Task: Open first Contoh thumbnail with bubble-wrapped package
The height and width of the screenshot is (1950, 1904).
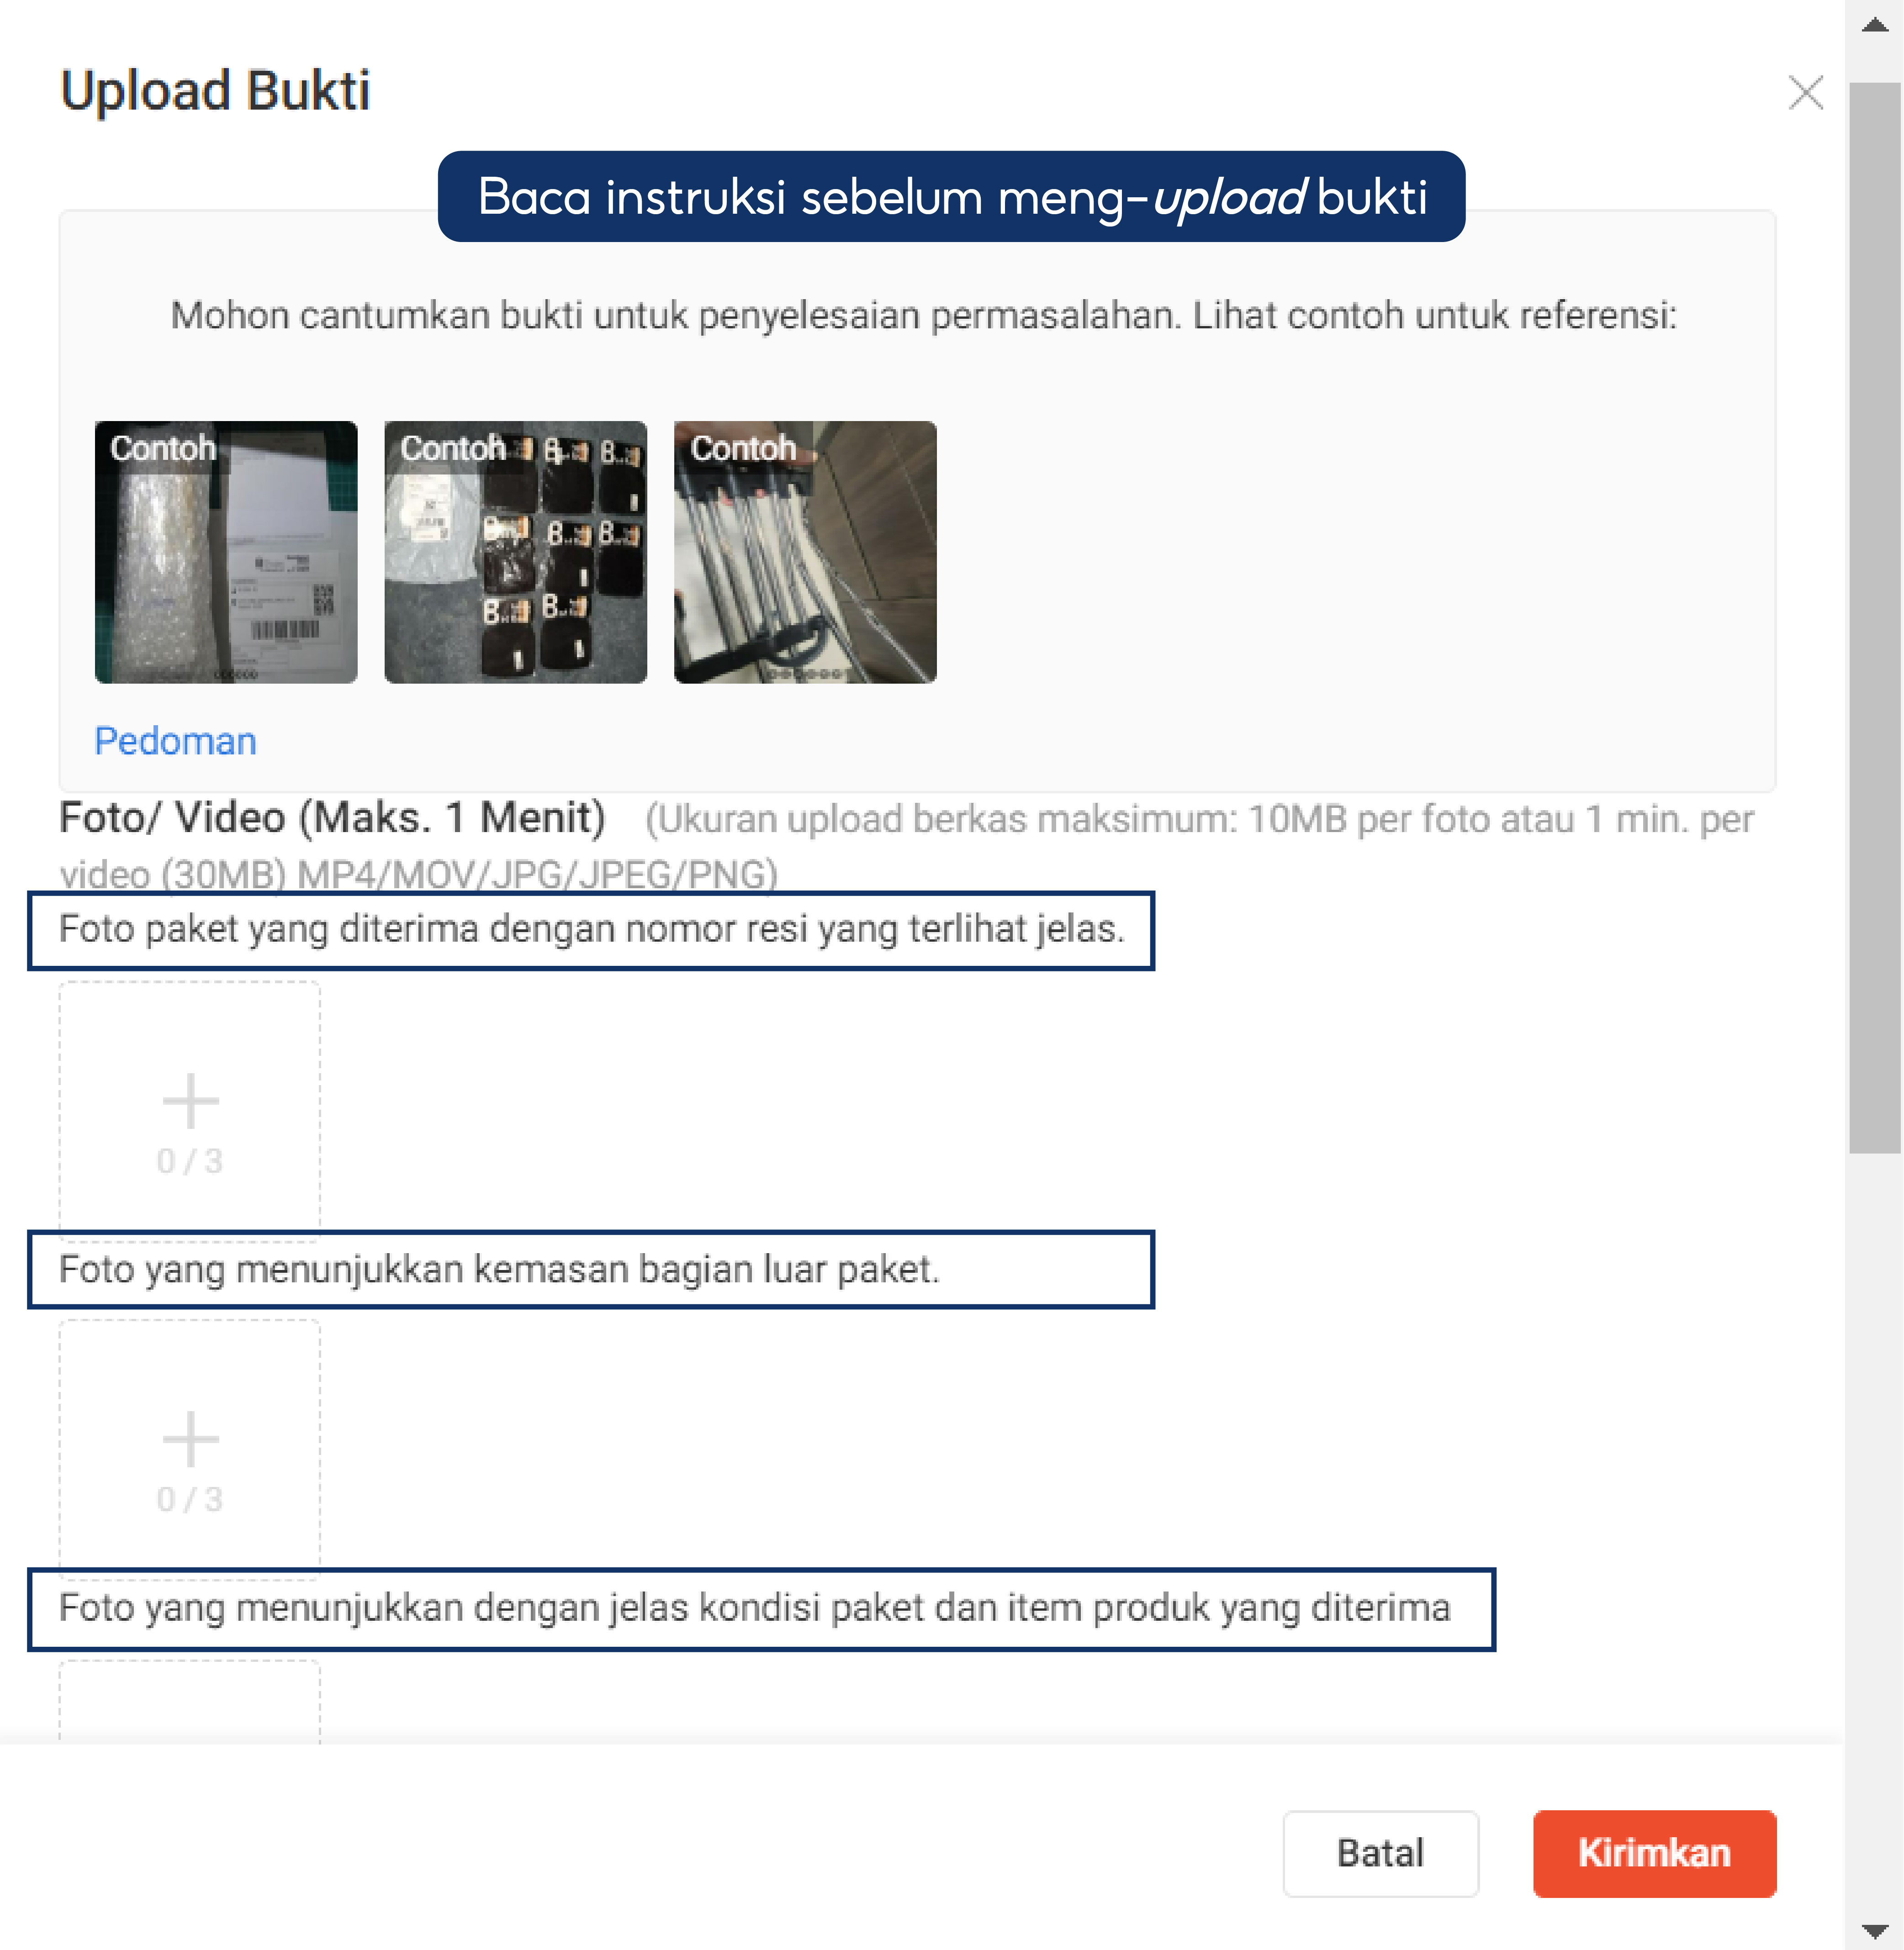Action: (x=226, y=553)
